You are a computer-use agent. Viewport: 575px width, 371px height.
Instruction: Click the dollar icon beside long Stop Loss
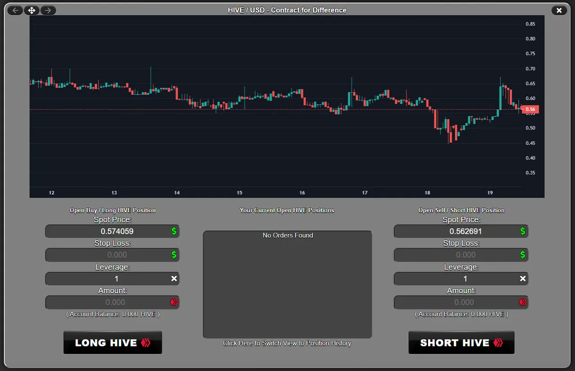pyautogui.click(x=174, y=255)
